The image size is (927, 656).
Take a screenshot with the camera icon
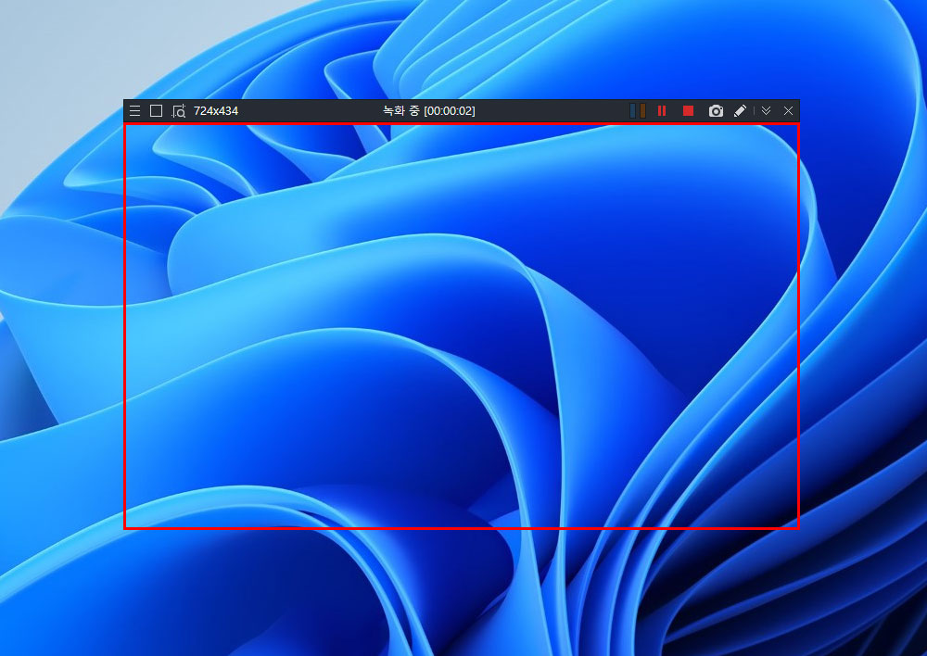click(x=716, y=111)
